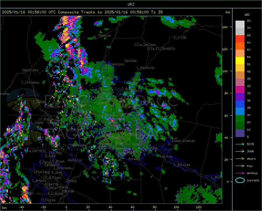Viewport: 262px width, 211px height.
Task: Click the white 30HM arrow legend icon
Action: tap(240, 152)
